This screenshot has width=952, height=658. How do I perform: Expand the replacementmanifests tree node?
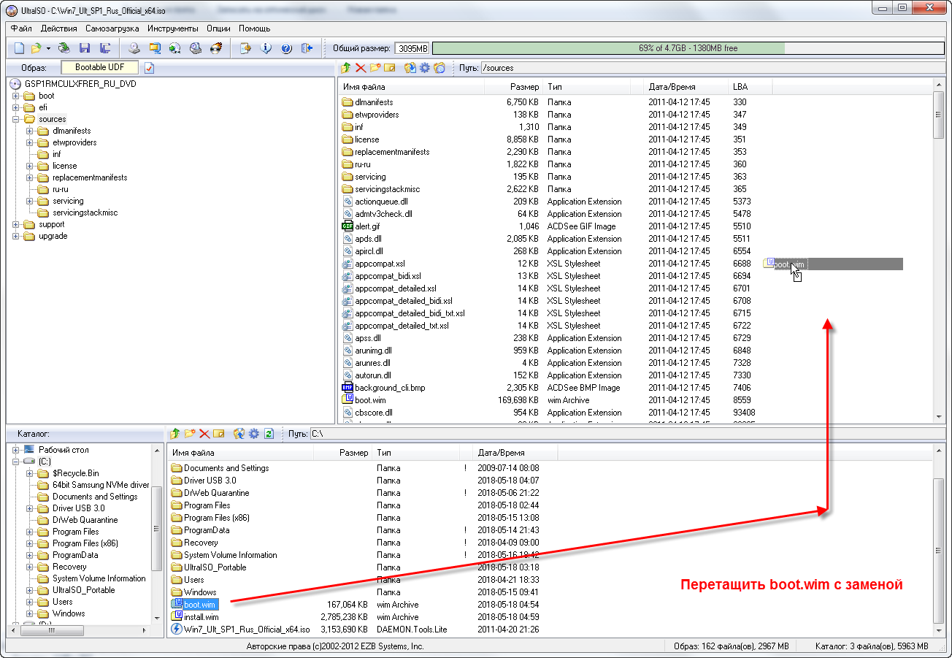click(29, 177)
